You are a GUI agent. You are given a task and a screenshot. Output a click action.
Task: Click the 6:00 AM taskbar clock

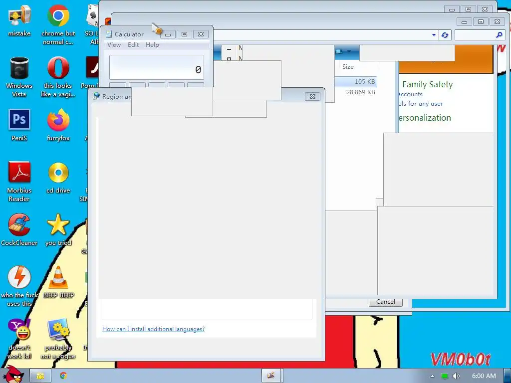(x=484, y=376)
